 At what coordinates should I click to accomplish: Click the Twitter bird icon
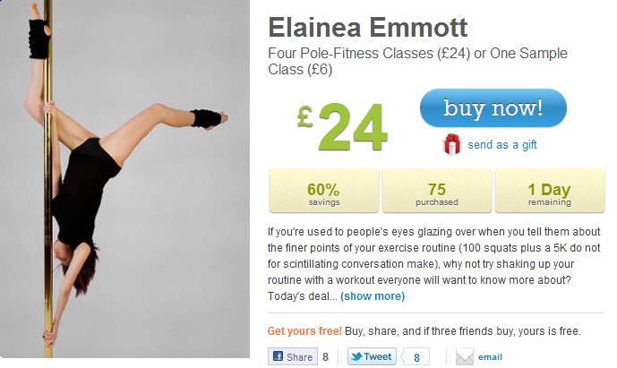(356, 356)
